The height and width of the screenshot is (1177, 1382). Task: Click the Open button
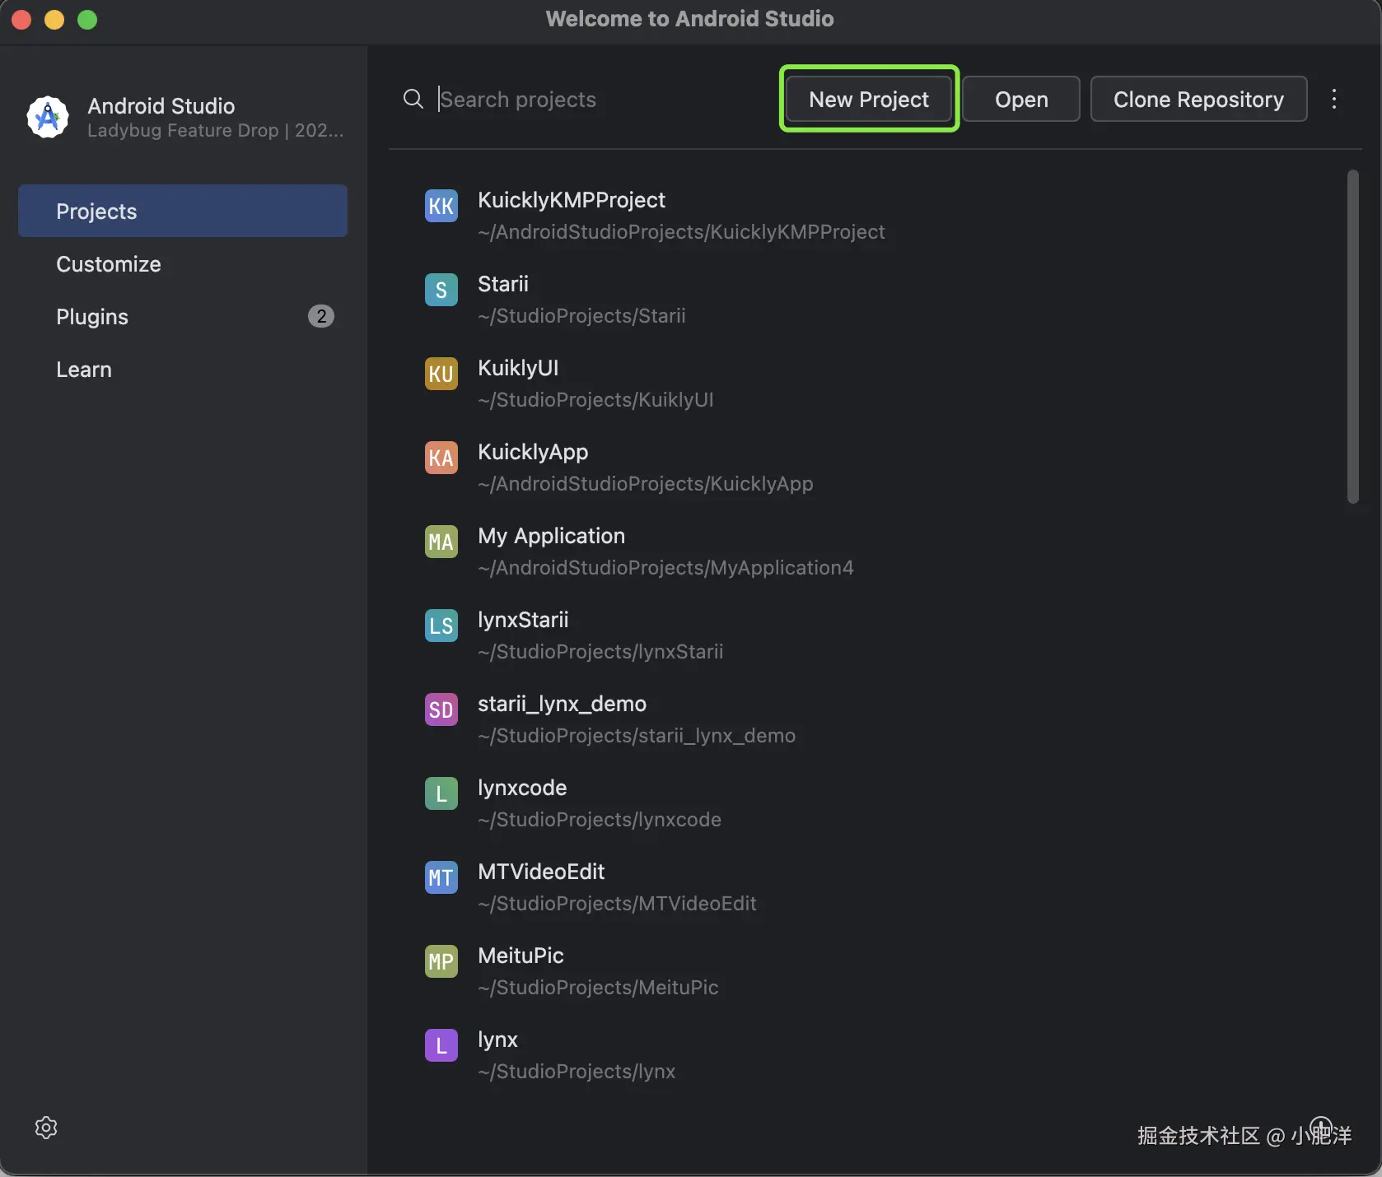[1021, 100]
